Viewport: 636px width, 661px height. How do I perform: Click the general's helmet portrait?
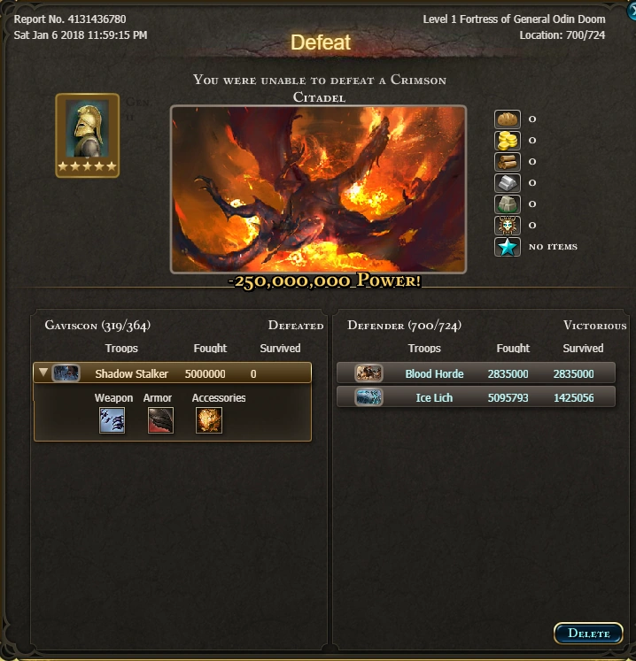(x=88, y=135)
